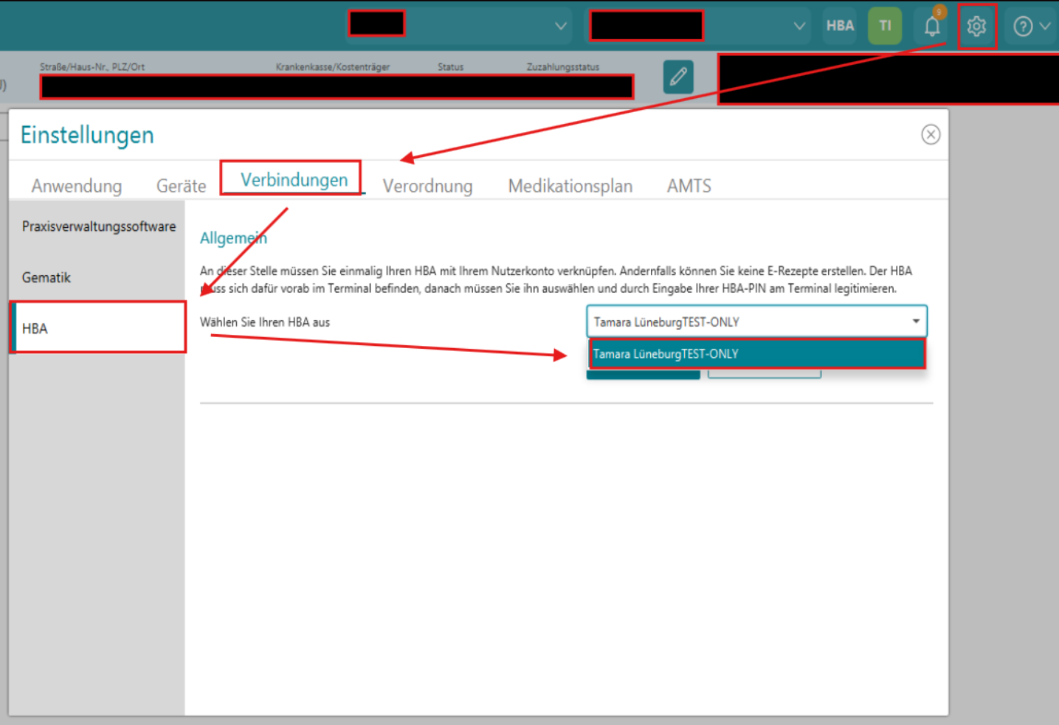Select Gematik in the sidebar

click(x=97, y=277)
